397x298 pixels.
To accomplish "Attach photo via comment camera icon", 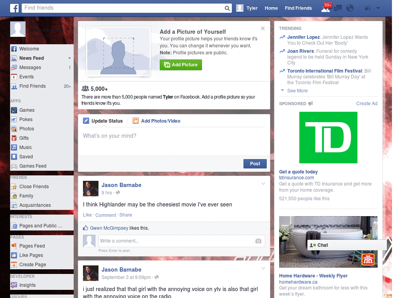I will pos(258,241).
